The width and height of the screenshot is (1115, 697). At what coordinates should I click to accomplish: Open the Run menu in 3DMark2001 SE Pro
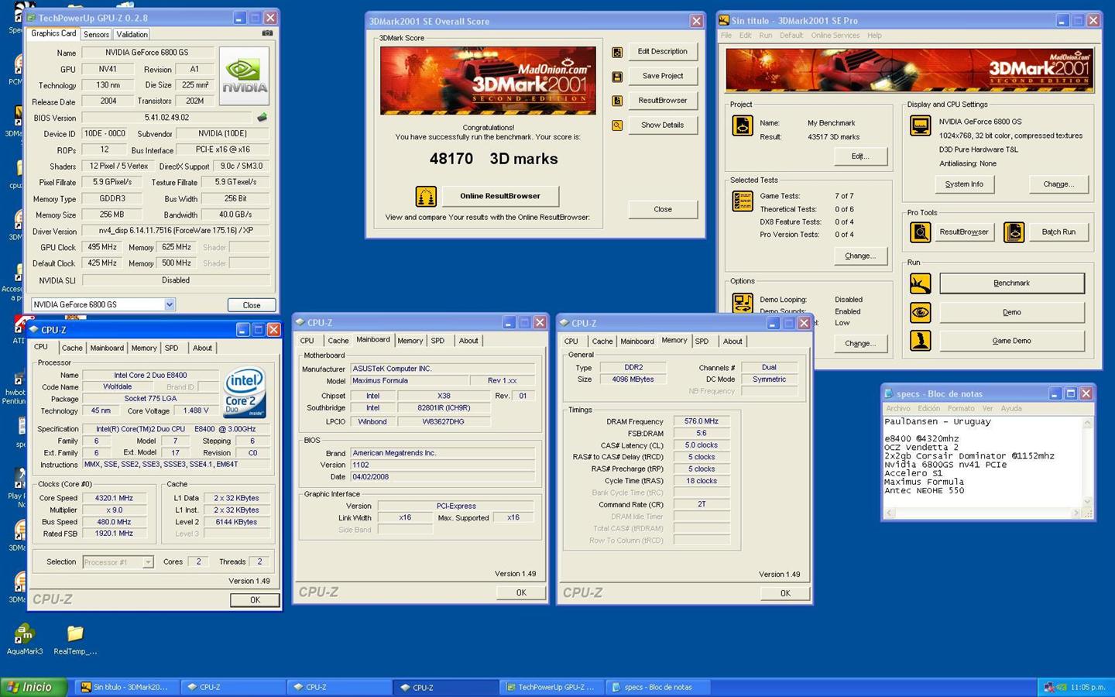point(766,36)
